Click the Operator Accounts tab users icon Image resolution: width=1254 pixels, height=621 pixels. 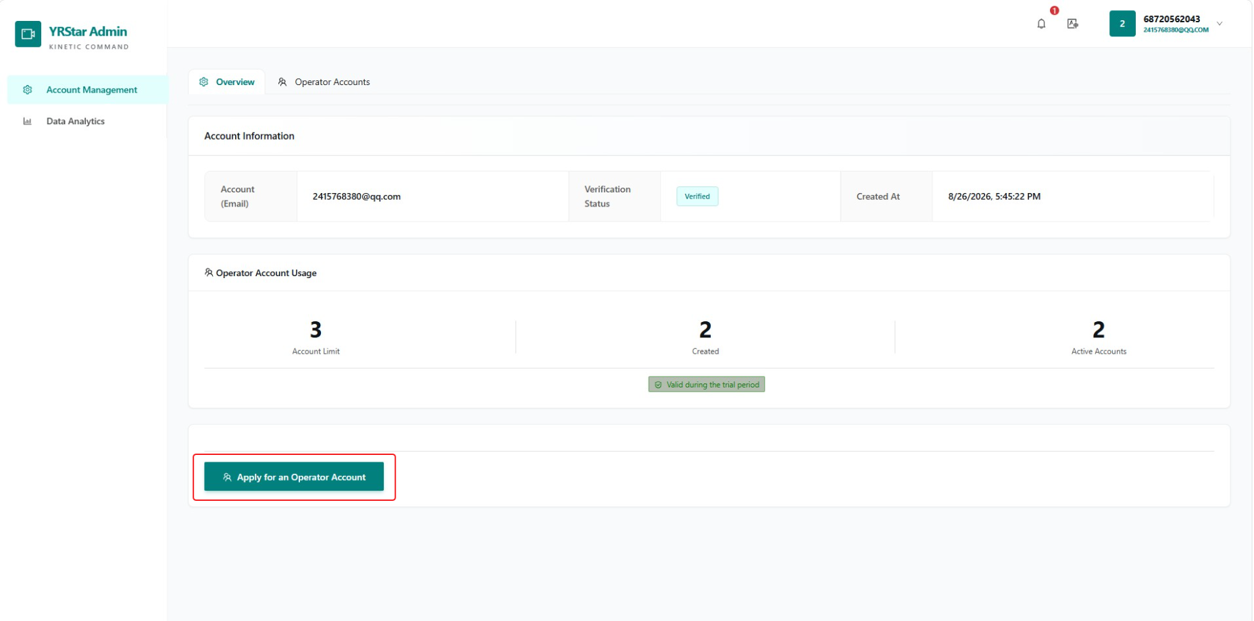282,82
